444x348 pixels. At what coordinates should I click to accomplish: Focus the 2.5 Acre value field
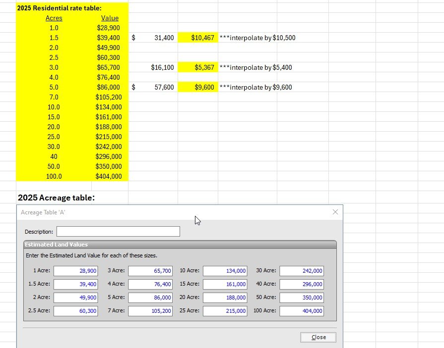pos(75,311)
